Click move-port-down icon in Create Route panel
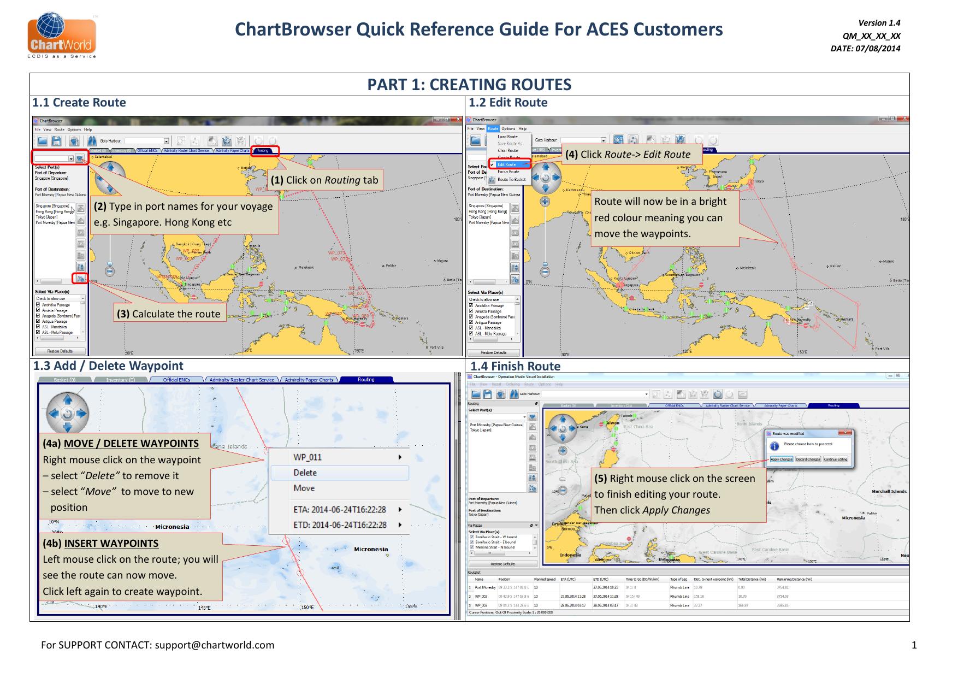 81,232
